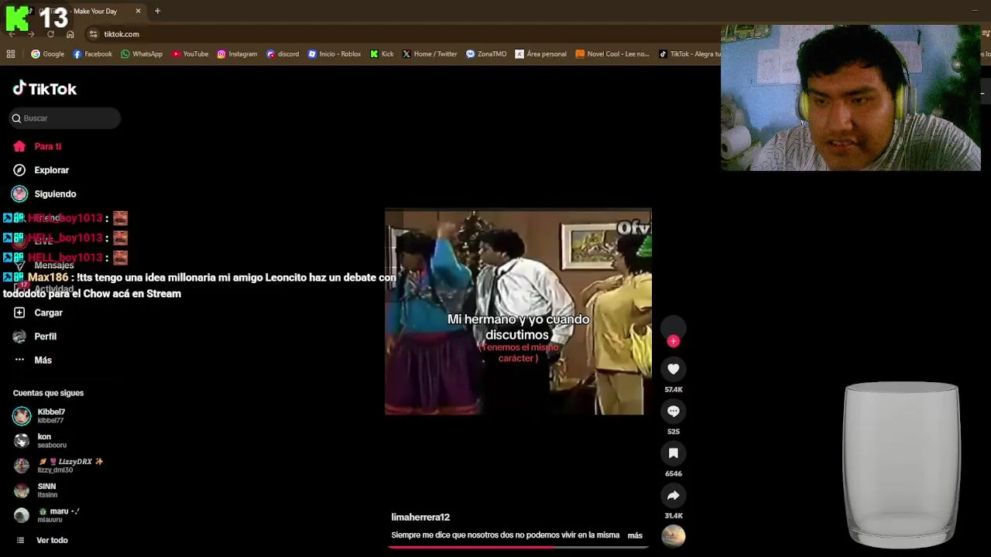Viewport: 991px width, 557px height.
Task: Open the LizzyDRX followed account
Action: click(x=58, y=466)
